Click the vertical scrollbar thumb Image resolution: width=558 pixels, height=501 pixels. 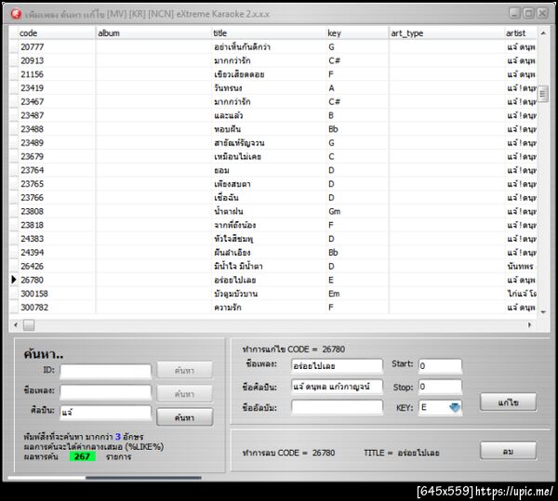pos(543,94)
